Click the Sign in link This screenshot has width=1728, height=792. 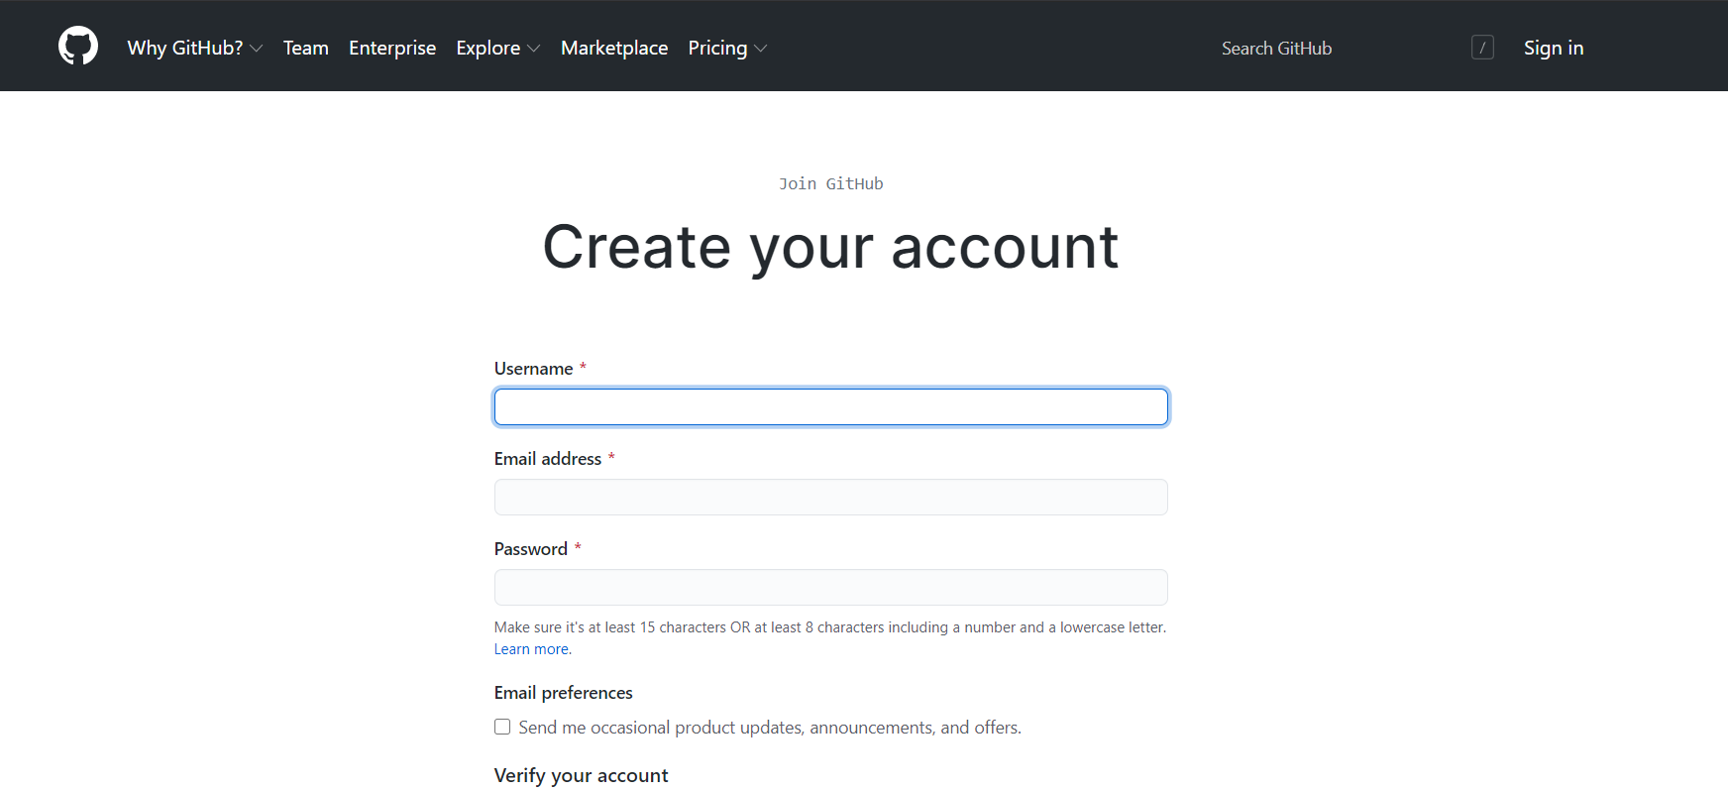click(x=1554, y=48)
